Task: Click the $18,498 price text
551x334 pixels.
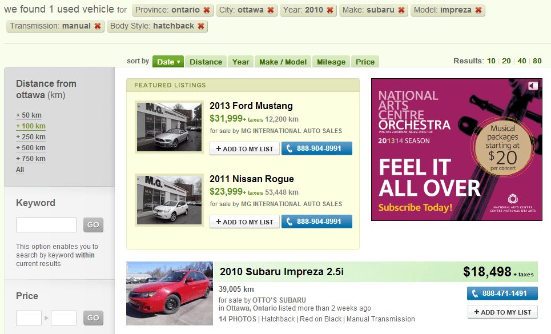Action: click(x=487, y=272)
